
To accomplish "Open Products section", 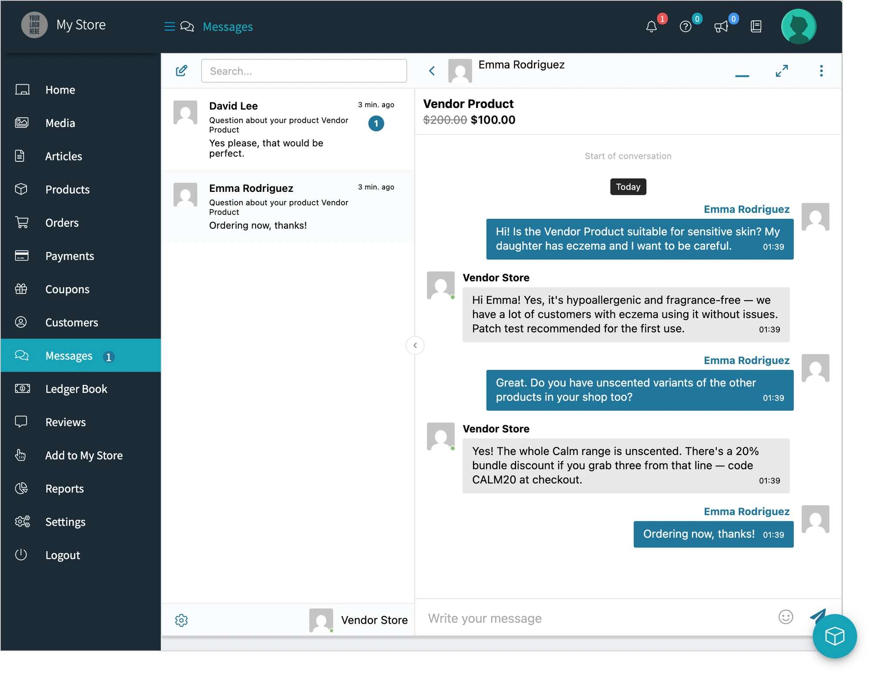I will tap(81, 189).
